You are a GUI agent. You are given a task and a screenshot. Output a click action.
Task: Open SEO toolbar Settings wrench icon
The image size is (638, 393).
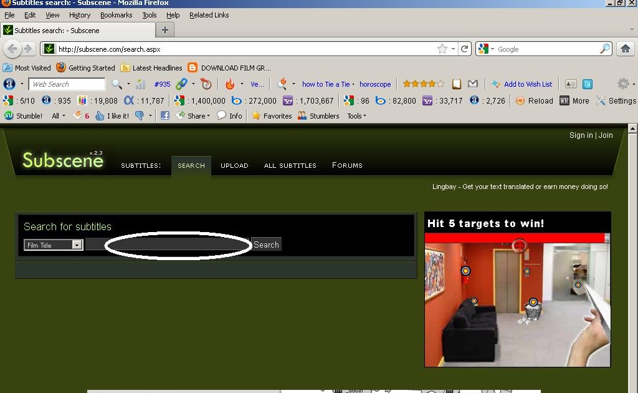click(x=600, y=100)
